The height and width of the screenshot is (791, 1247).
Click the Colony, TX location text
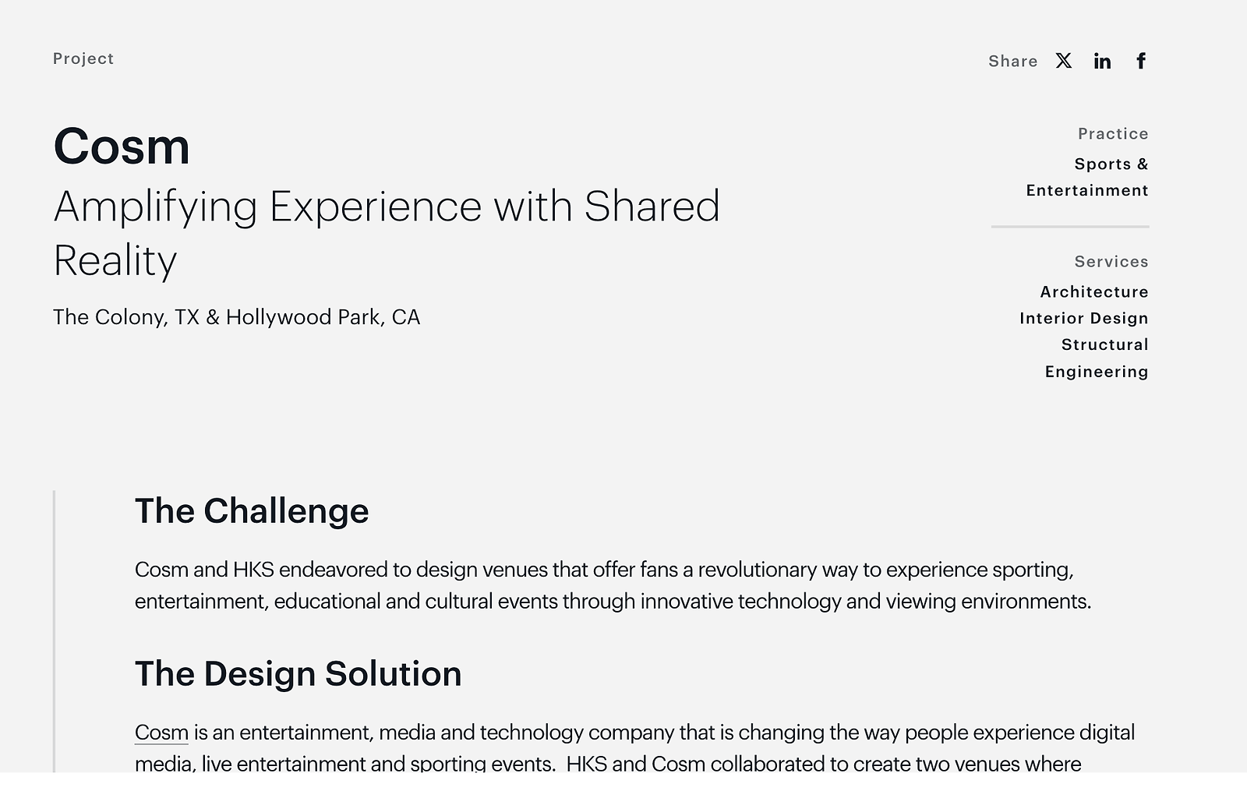pos(236,317)
